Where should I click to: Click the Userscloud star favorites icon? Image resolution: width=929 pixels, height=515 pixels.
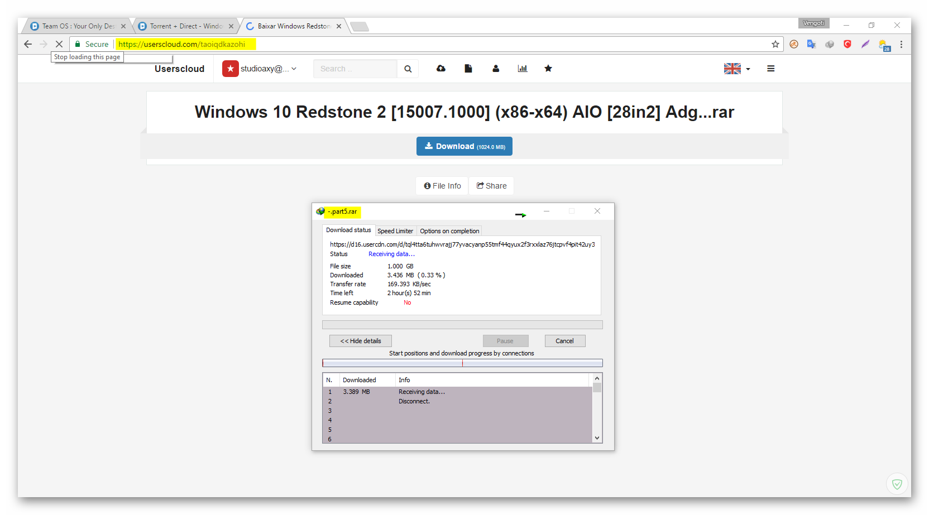(548, 69)
